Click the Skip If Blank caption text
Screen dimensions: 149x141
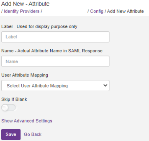14,99
